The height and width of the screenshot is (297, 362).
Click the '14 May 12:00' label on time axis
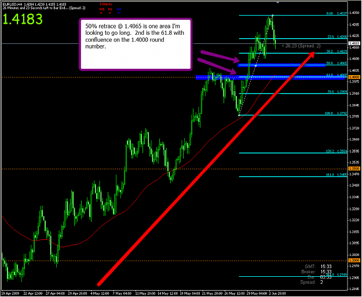[167, 294]
